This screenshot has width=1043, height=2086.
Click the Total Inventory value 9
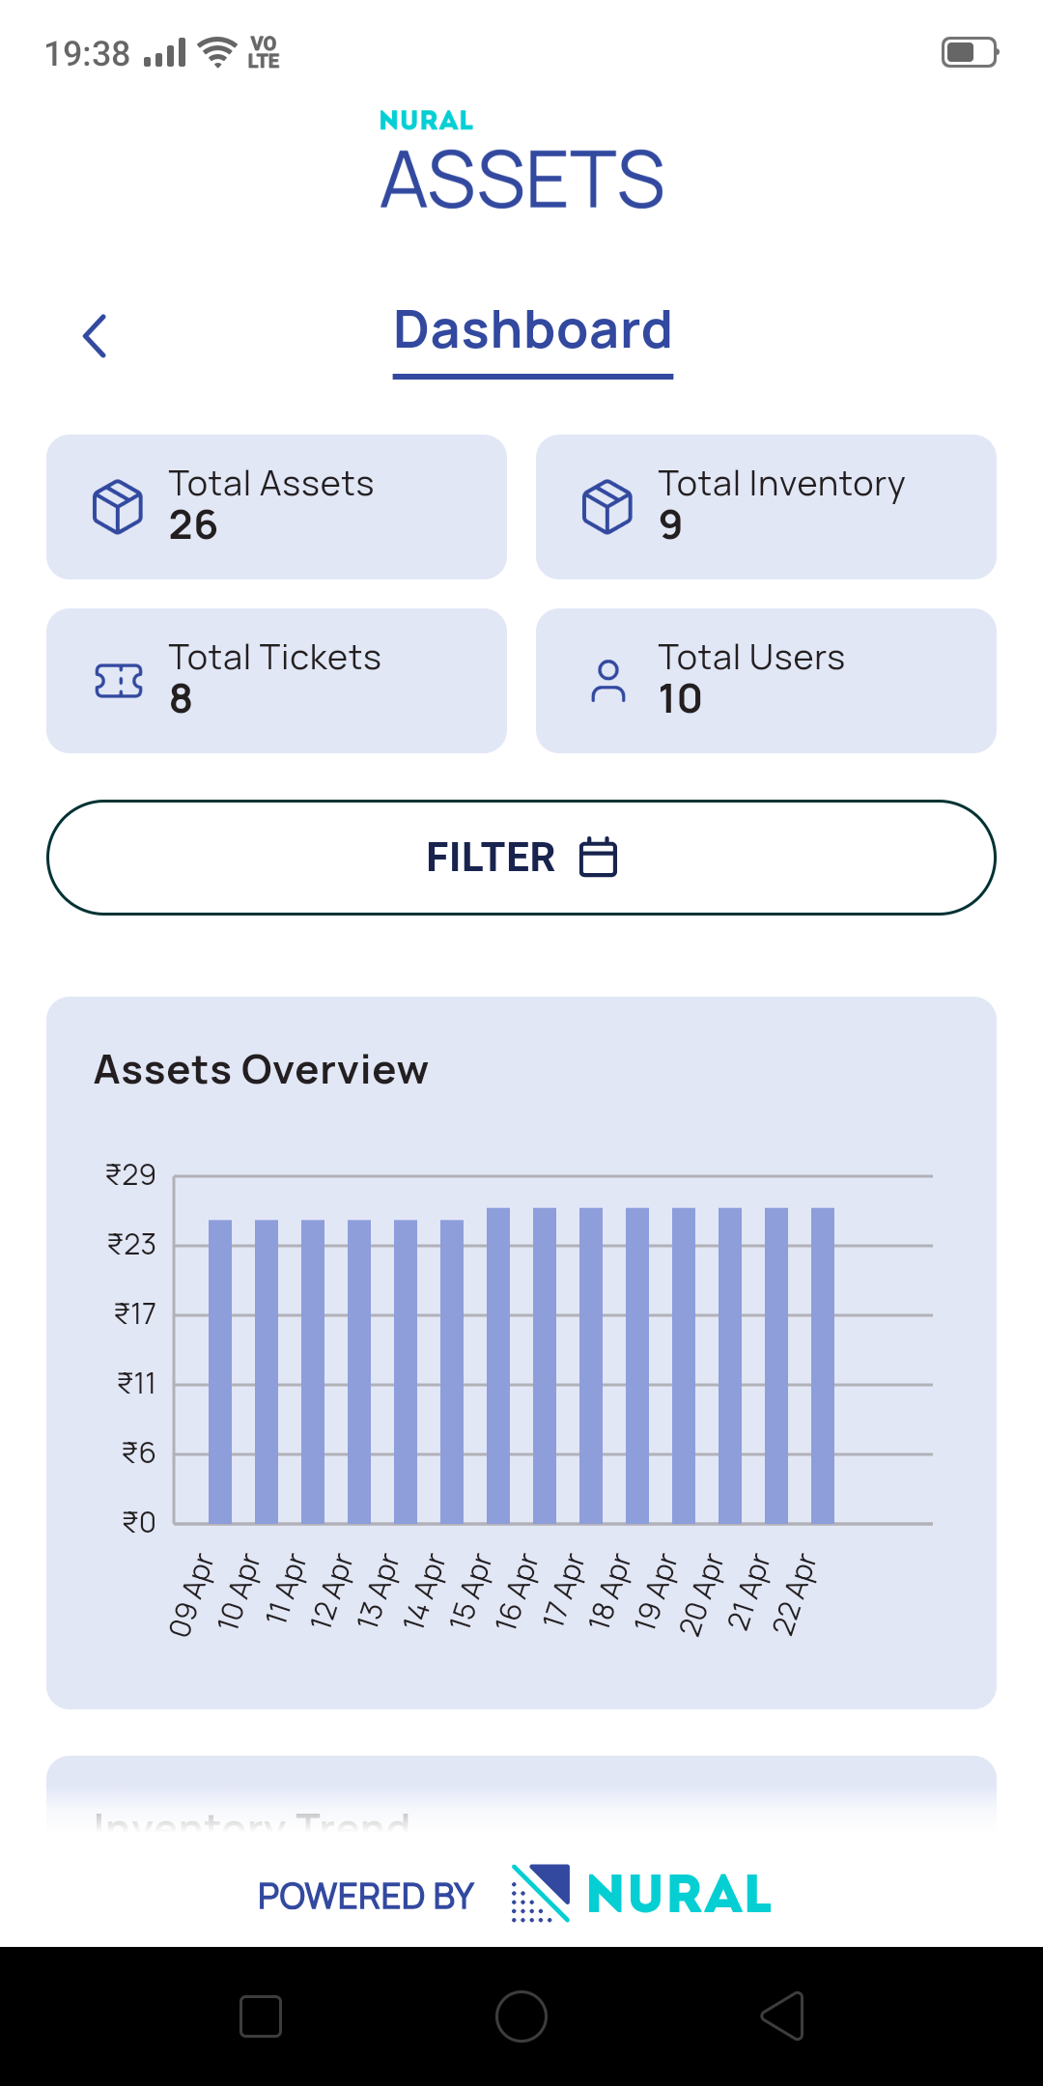(x=670, y=525)
